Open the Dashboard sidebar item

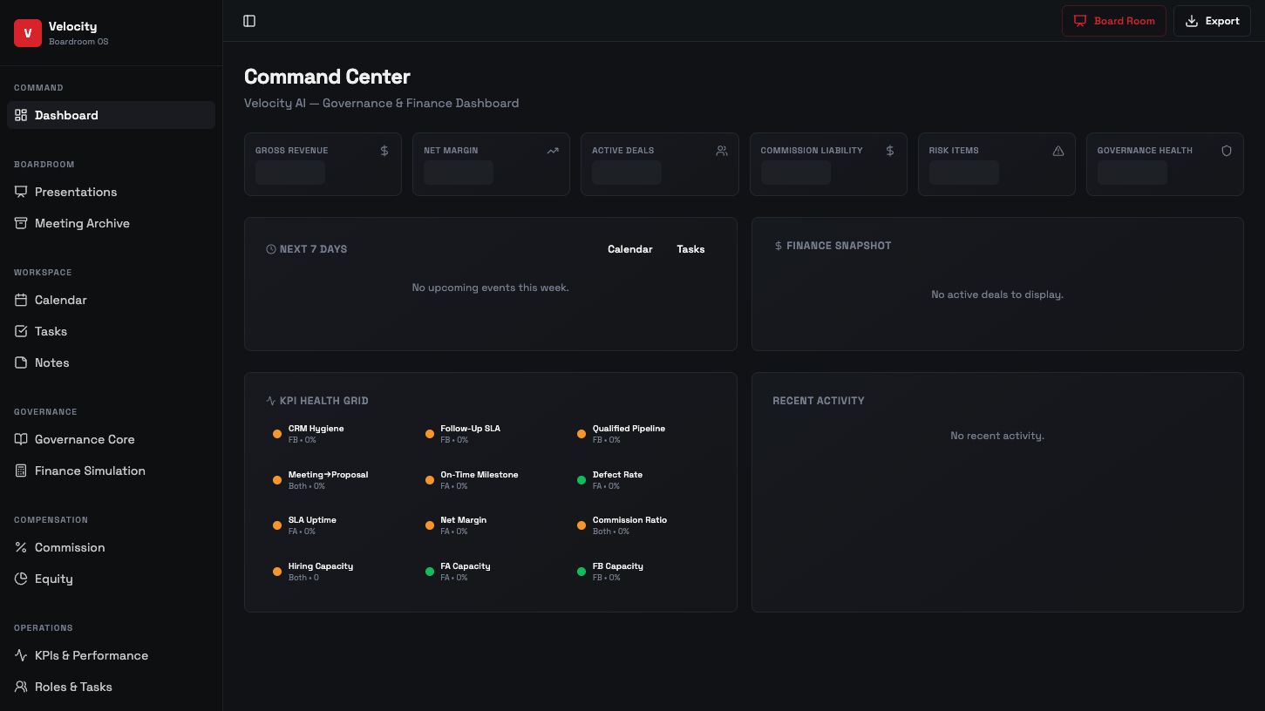tap(111, 115)
